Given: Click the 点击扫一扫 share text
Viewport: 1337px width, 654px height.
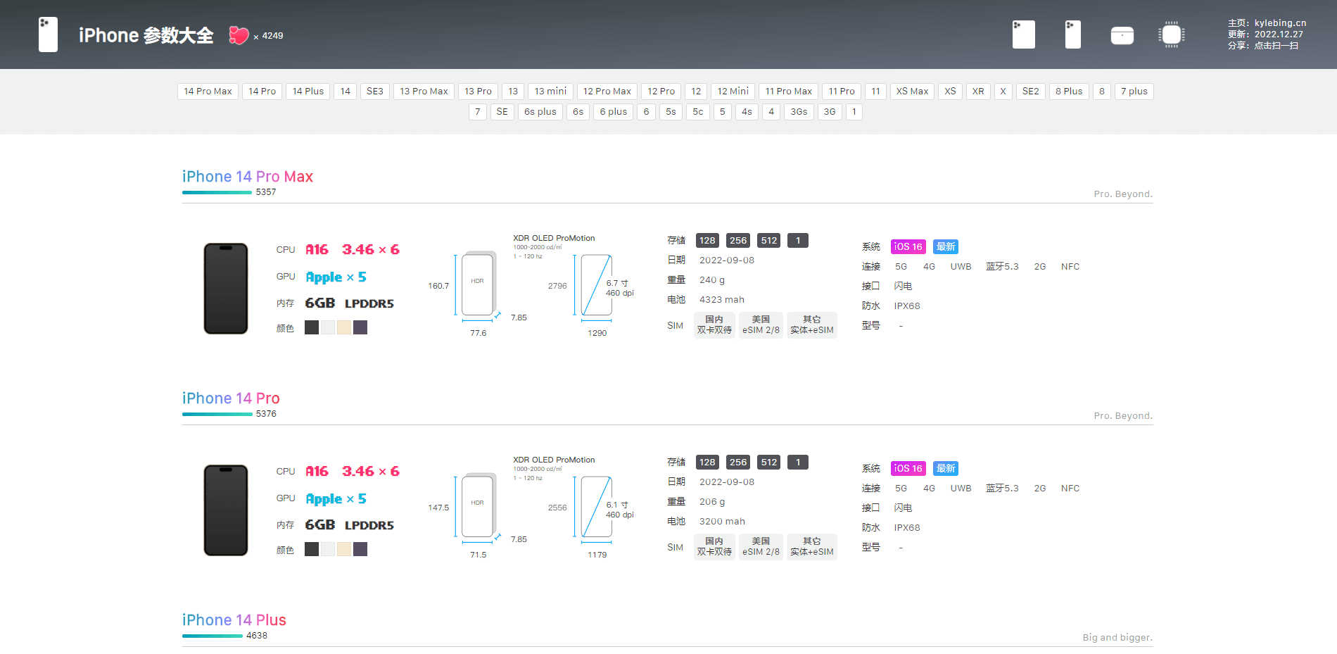Looking at the screenshot, I should (1278, 45).
